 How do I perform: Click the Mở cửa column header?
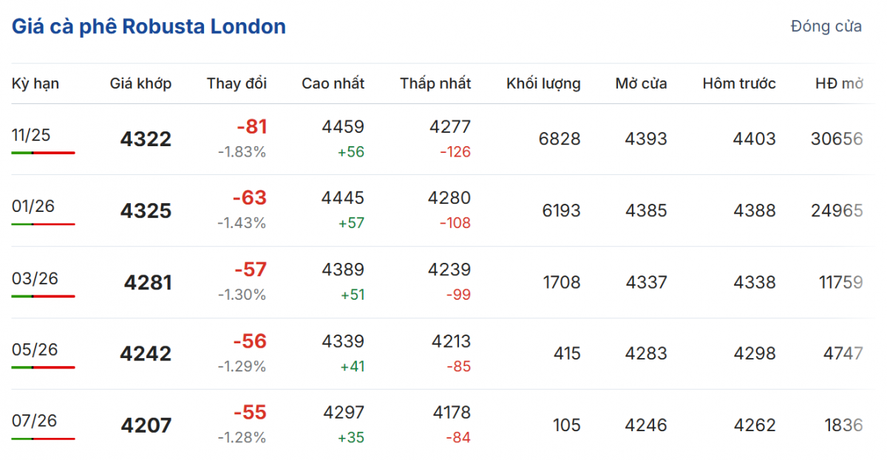641,83
